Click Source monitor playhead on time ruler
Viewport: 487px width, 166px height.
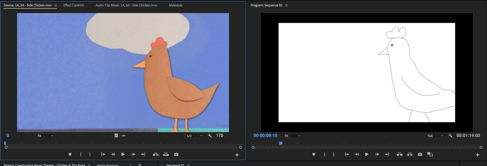5,143
